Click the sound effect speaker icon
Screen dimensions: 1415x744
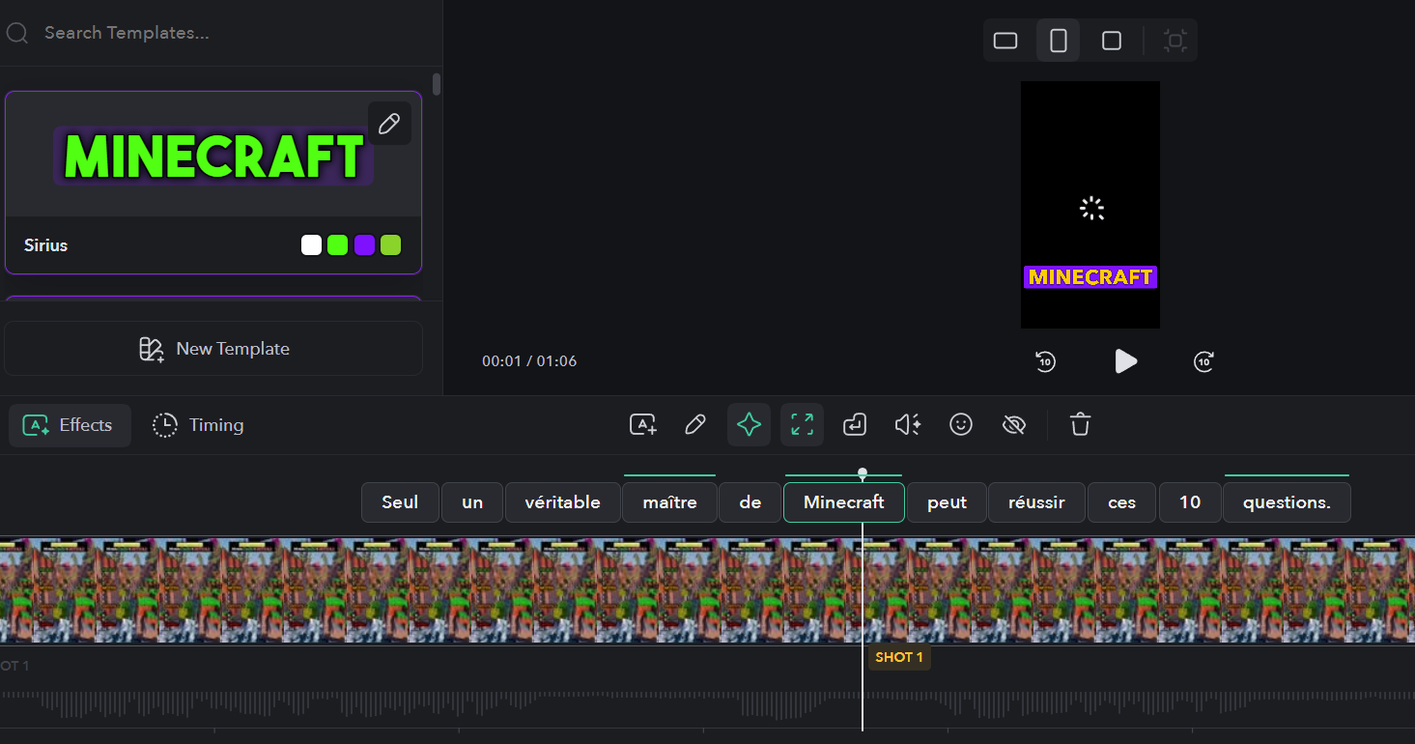point(907,424)
